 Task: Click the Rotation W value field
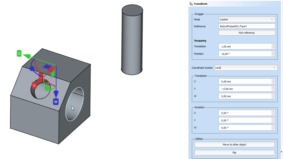tap(245, 128)
